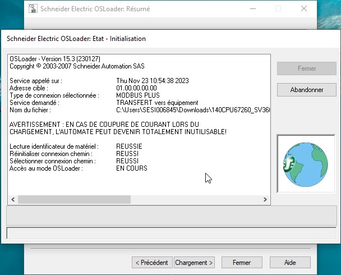Minimize the Résumé window

coord(253,9)
